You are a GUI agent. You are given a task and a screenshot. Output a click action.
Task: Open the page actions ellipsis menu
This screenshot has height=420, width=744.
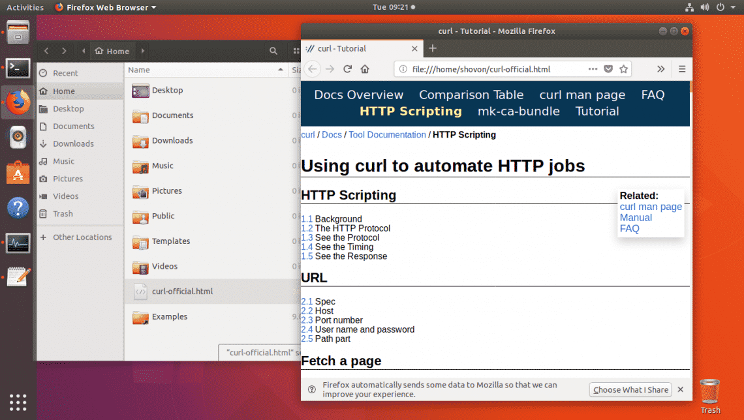[593, 68]
